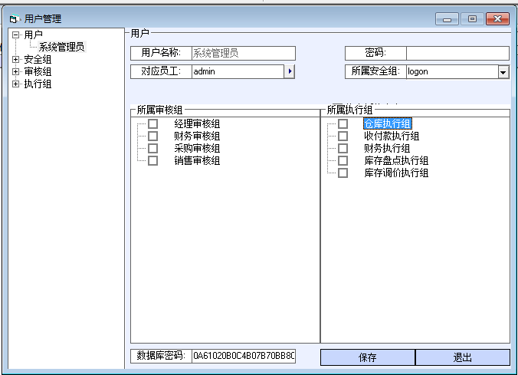The image size is (518, 375).
Task: Click the 保存 button
Action: click(x=367, y=357)
